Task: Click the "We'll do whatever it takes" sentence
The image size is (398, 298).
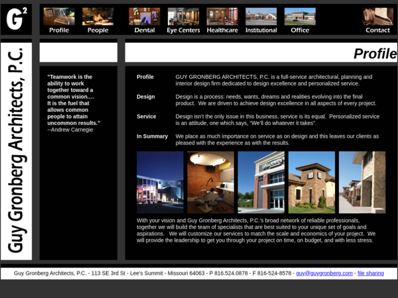Action: click(283, 123)
